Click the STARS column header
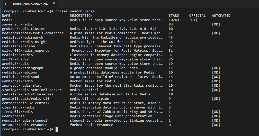 tap(174, 16)
